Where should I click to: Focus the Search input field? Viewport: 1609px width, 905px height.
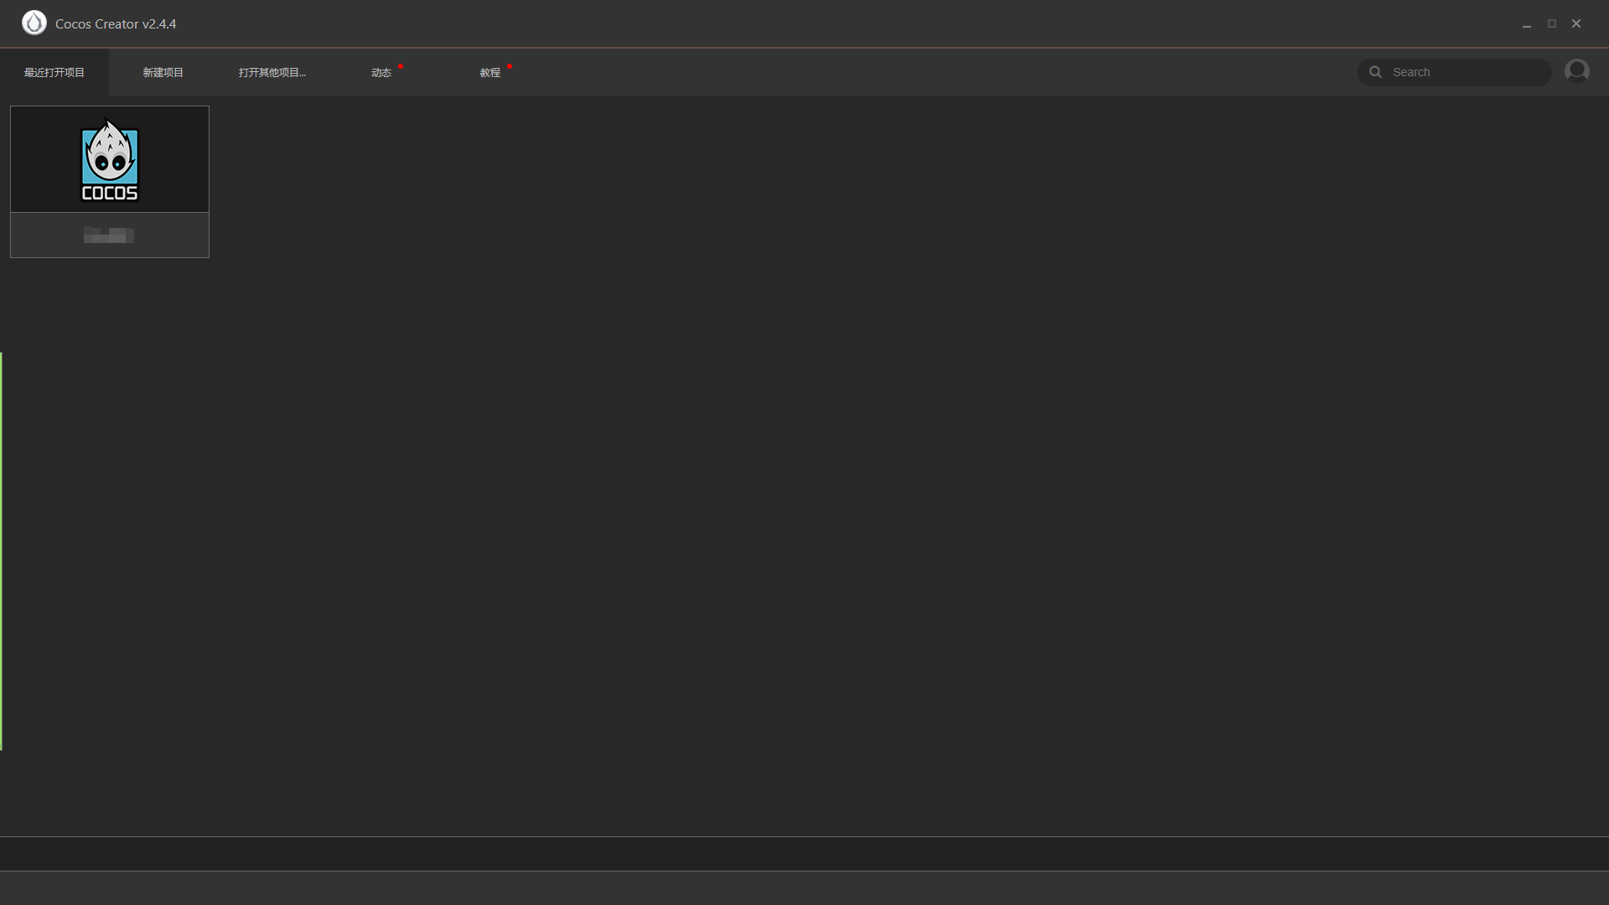[x=1467, y=72]
